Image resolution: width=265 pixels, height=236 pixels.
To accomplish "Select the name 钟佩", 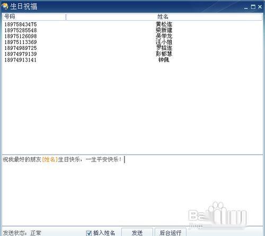I will (164, 60).
